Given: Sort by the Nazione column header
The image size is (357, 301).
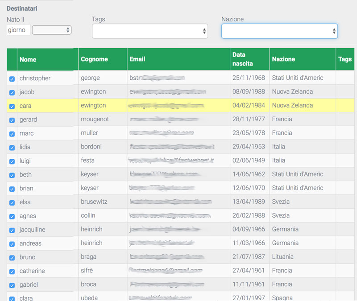Looking at the screenshot, I should click(303, 59).
